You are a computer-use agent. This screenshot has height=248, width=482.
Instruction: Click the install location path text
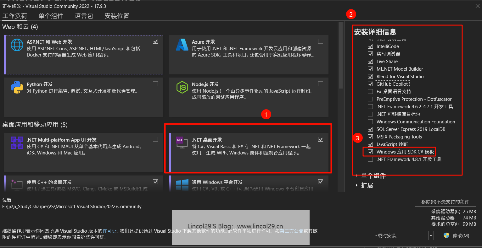click(x=72, y=206)
